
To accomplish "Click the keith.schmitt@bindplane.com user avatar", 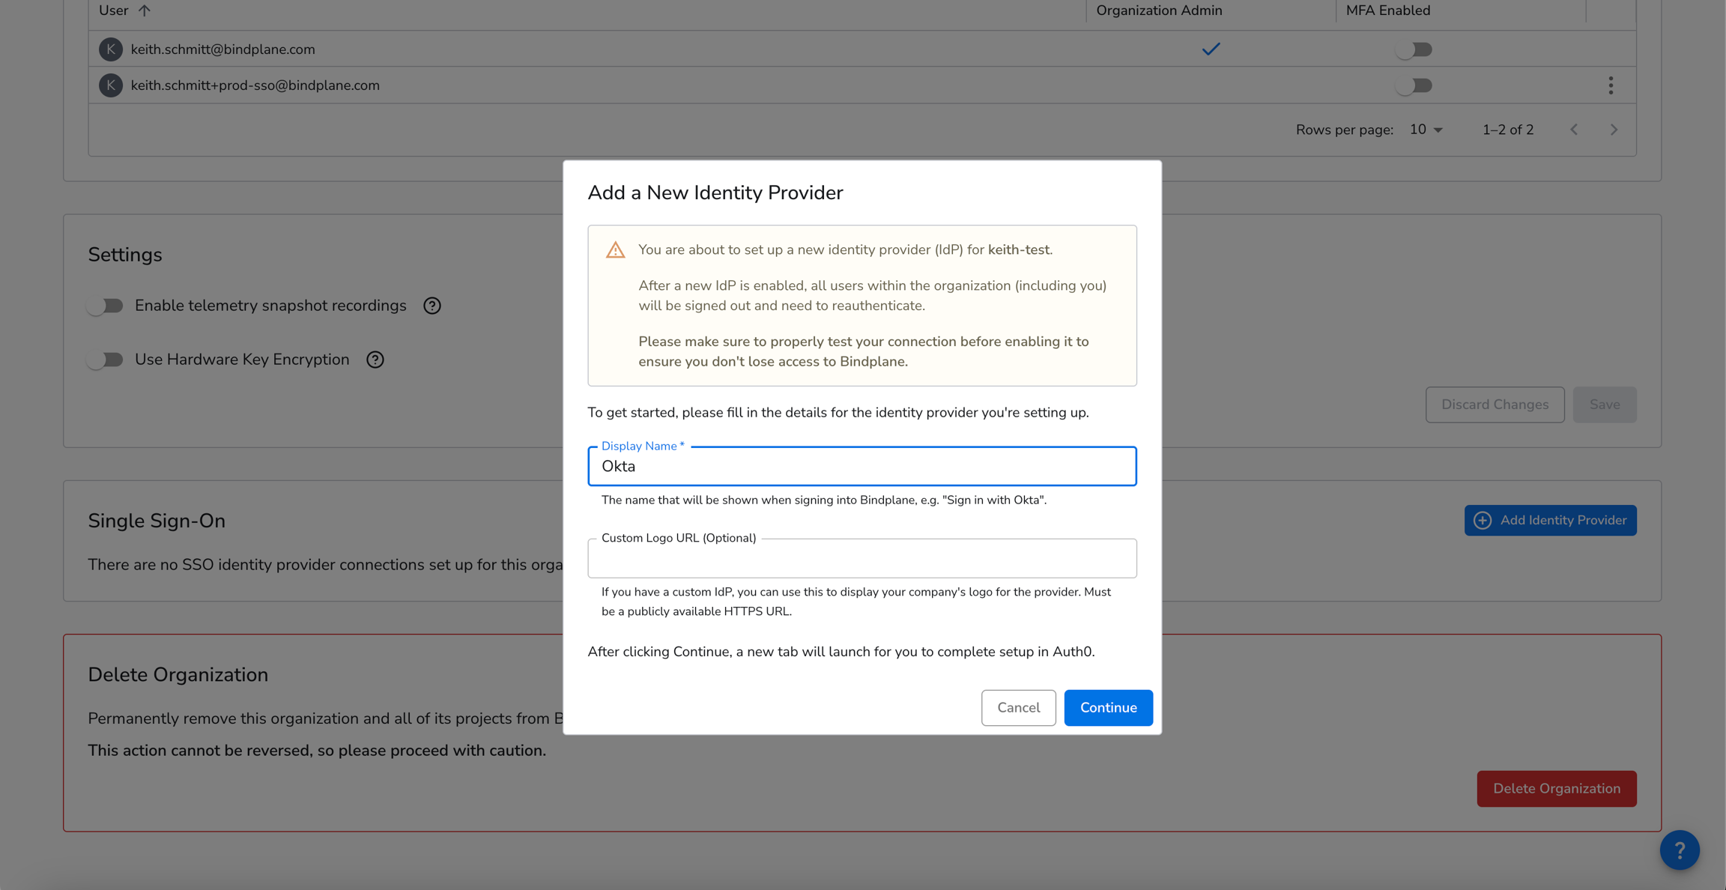I will pyautogui.click(x=110, y=49).
